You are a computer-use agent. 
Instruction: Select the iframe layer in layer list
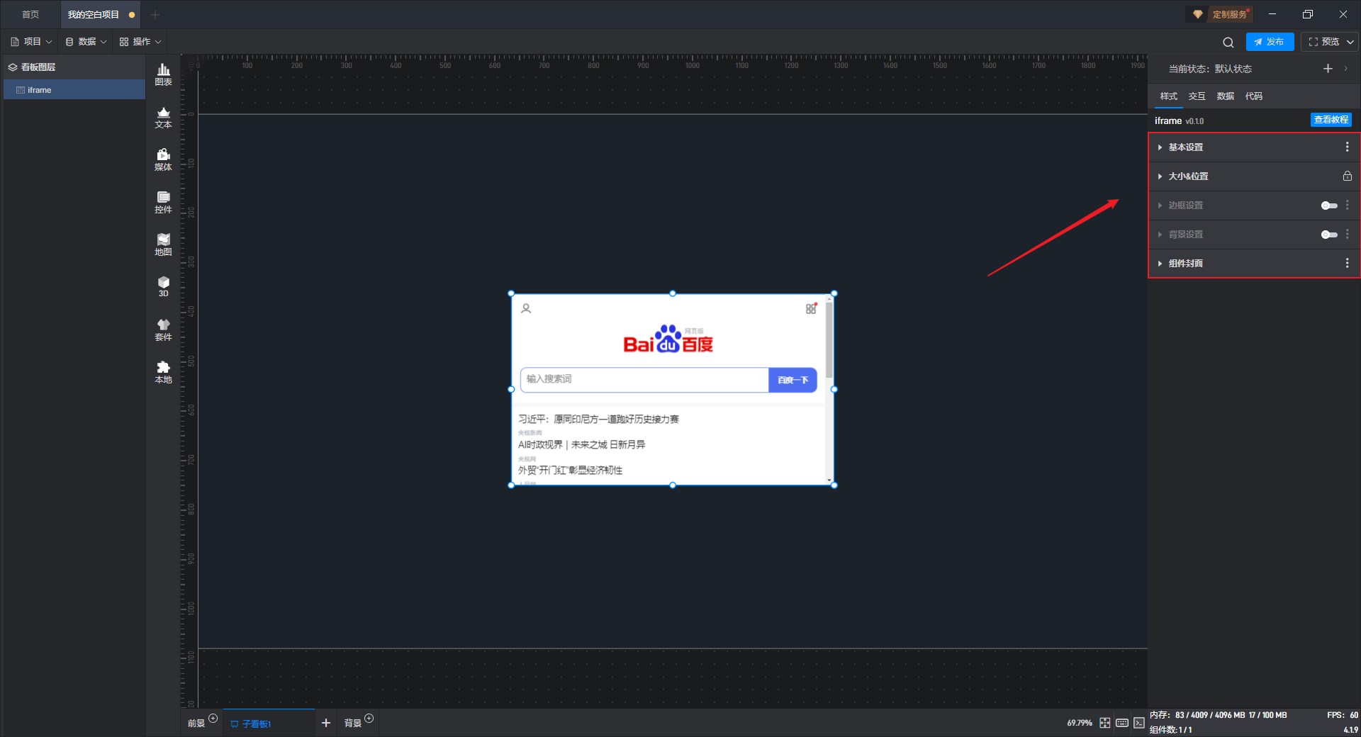pyautogui.click(x=74, y=90)
